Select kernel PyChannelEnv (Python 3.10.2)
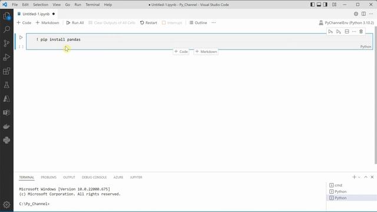This screenshot has width=377, height=212. coord(346,22)
